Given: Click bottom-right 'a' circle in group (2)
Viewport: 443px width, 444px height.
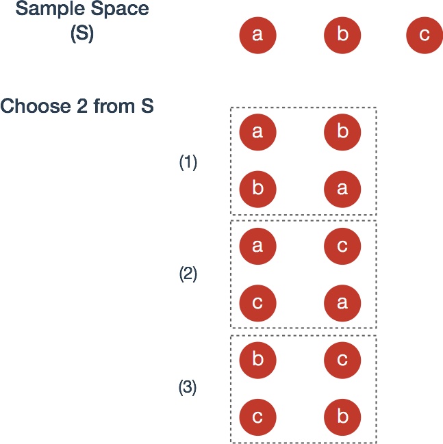Looking at the screenshot, I should (x=342, y=303).
